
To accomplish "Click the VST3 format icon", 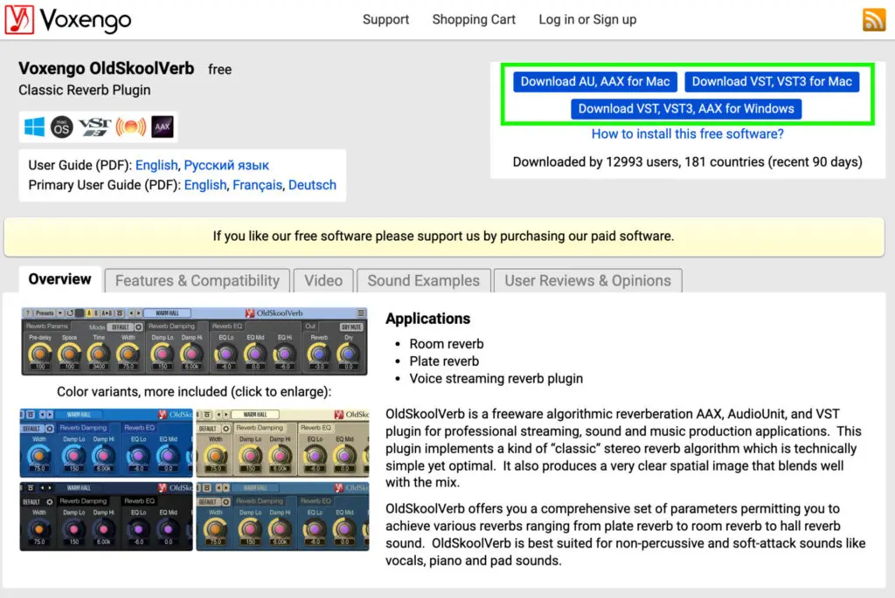I will point(94,127).
